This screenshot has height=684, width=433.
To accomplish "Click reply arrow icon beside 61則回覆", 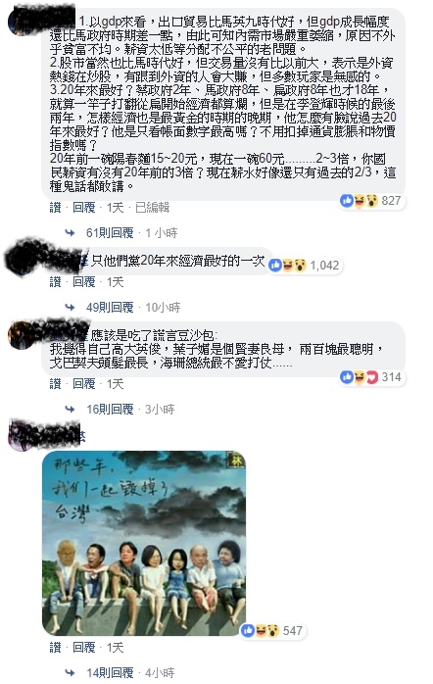I will tap(70, 233).
